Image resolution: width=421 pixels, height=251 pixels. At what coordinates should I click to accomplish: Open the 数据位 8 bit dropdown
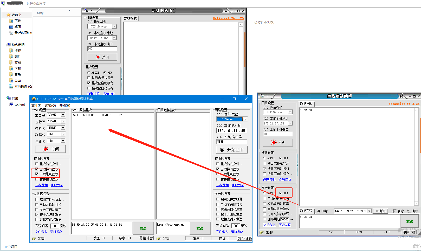pyautogui.click(x=63, y=134)
